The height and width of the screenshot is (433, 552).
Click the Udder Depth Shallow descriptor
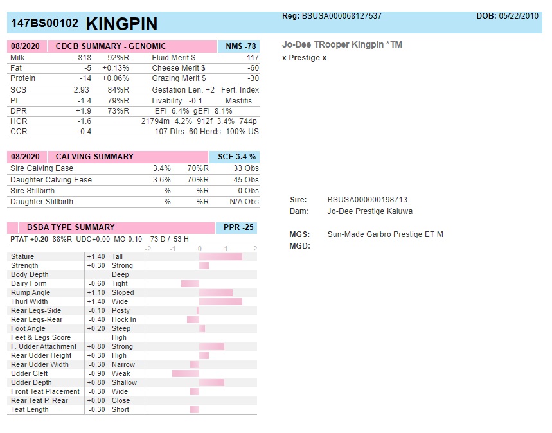click(124, 382)
